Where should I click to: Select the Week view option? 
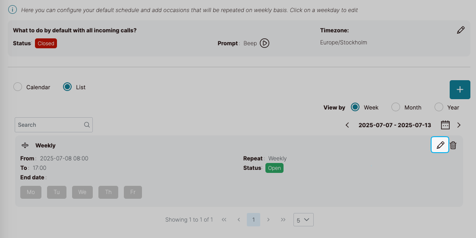(355, 107)
